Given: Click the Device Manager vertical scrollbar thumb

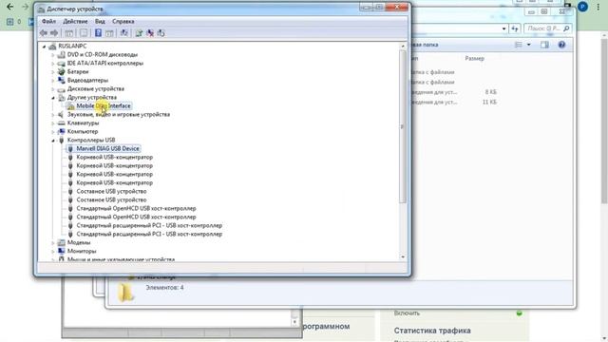Looking at the screenshot, I should click(403, 126).
